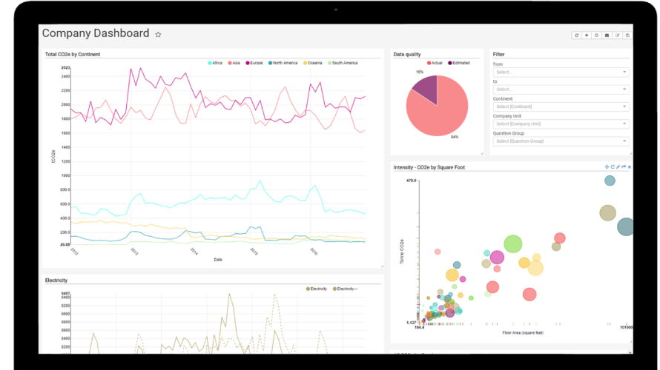
Task: Click the plus icon to add widget
Action: click(x=587, y=36)
